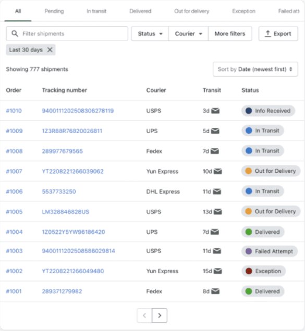Remove the Last 30 days filter
This screenshot has height=331, width=305.
[x=50, y=50]
